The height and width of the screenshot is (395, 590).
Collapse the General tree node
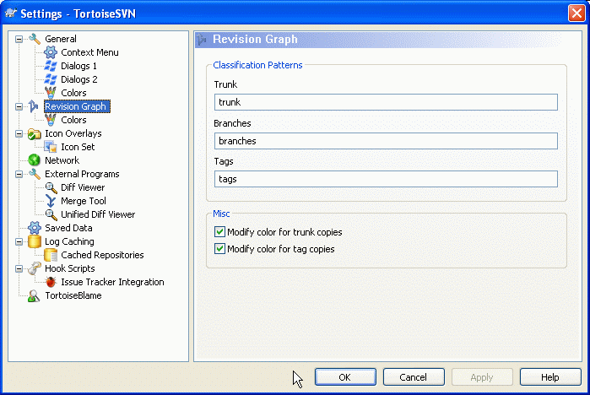(x=19, y=39)
